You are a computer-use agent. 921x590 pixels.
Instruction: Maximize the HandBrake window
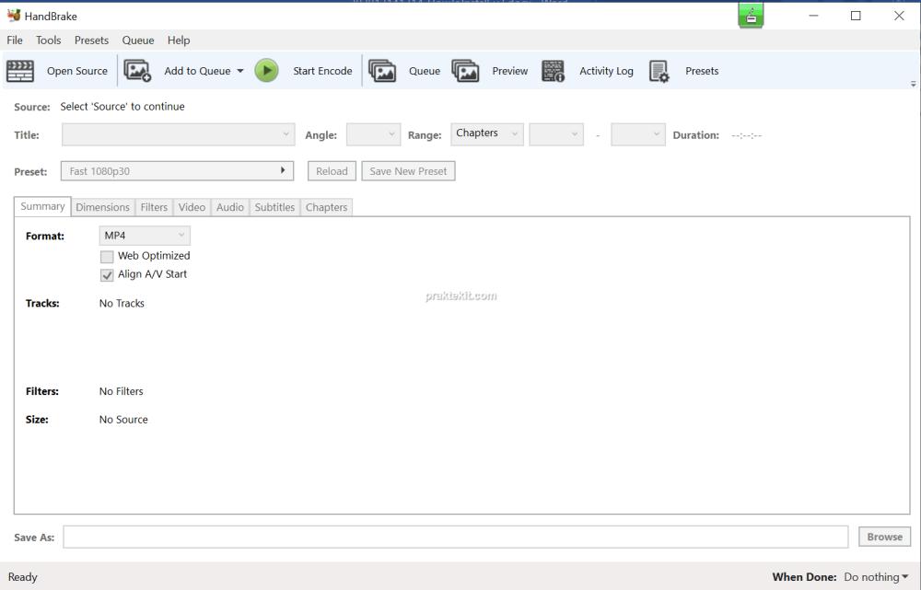coord(856,16)
